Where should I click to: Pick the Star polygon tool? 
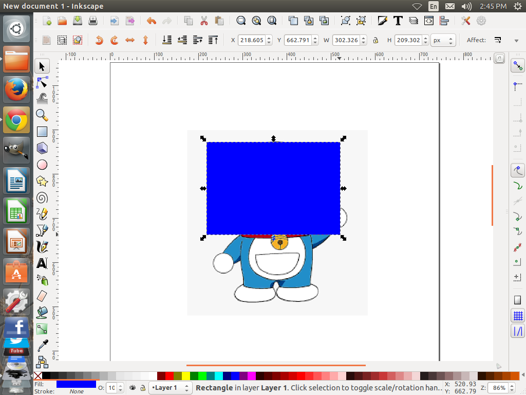42,181
